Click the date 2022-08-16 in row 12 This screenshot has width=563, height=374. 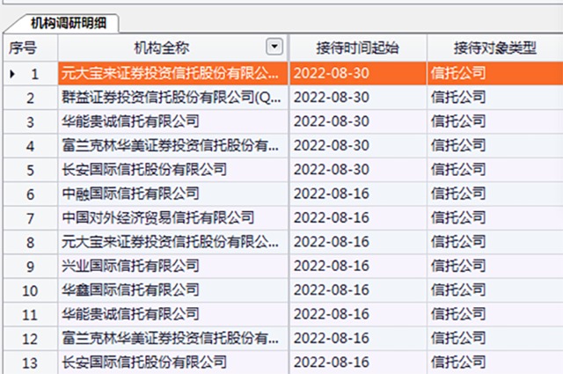(x=332, y=338)
